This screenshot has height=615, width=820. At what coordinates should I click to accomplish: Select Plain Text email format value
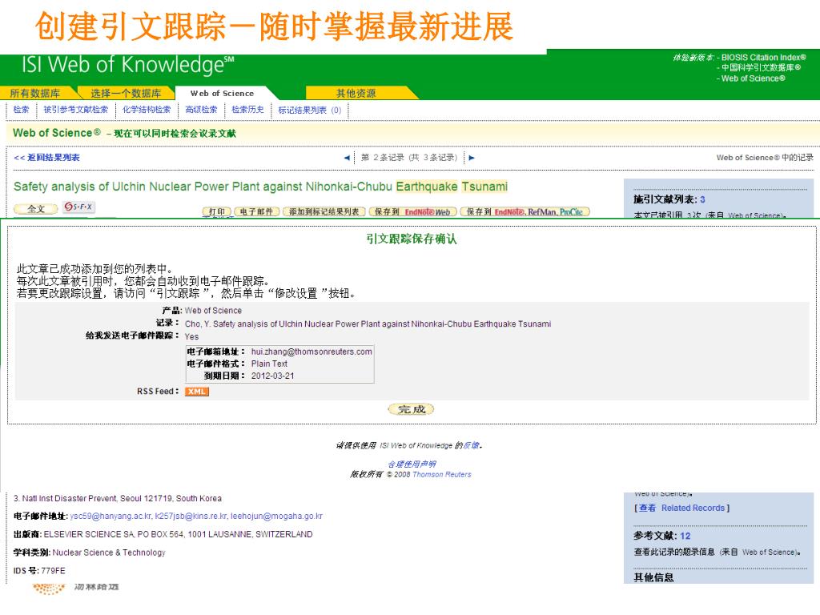269,364
